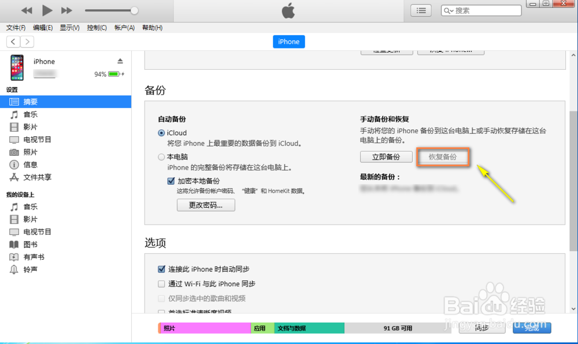Click the blue iPhone tab button
This screenshot has height=344, width=578.
pyautogui.click(x=288, y=42)
